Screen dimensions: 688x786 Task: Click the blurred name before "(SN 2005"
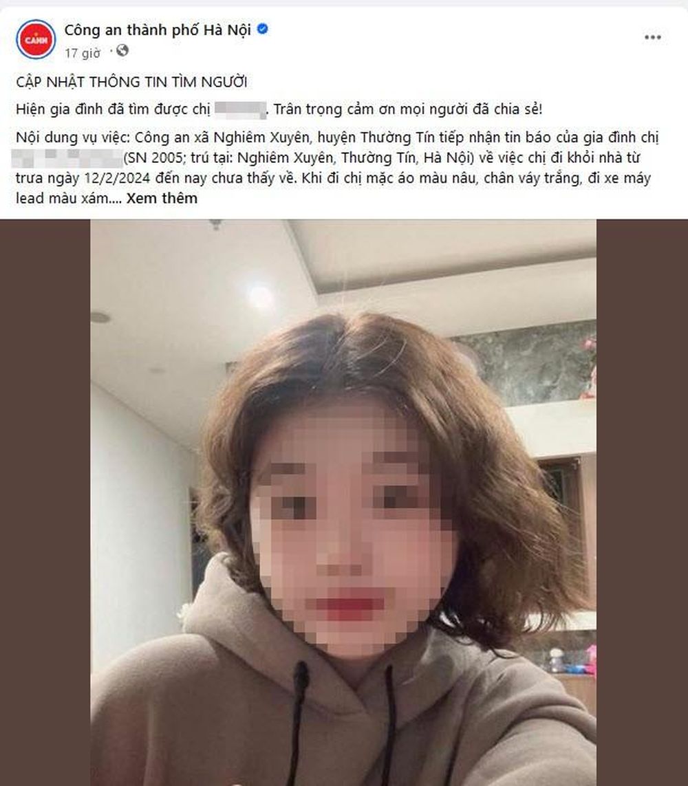click(x=67, y=158)
